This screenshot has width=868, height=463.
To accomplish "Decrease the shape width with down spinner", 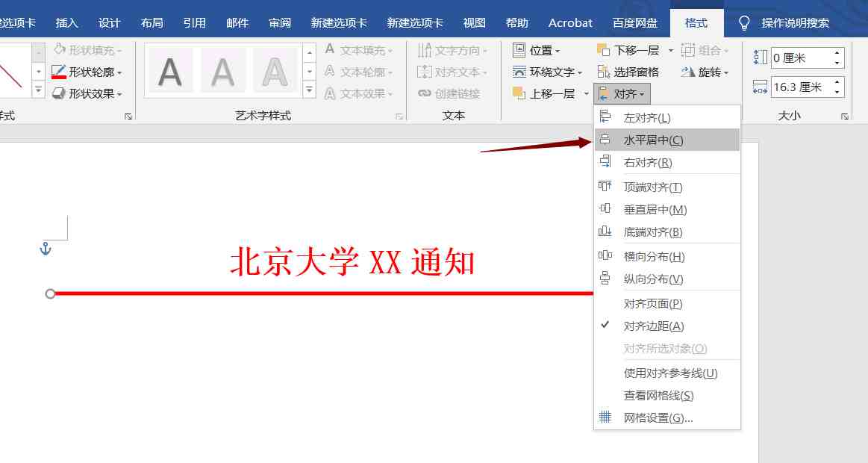I will [837, 92].
